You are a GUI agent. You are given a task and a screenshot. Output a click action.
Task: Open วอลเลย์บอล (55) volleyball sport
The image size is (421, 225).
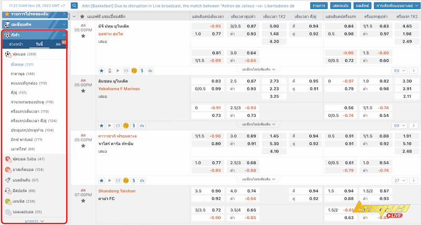[x=27, y=212]
